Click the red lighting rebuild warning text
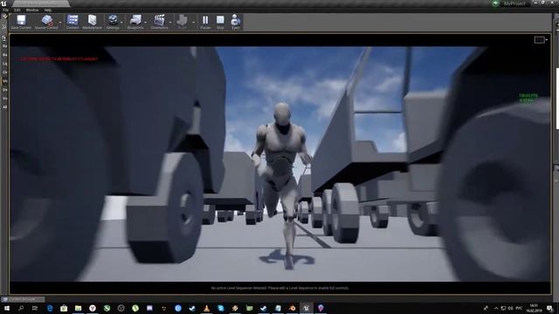This screenshot has width=559, height=314. click(59, 58)
